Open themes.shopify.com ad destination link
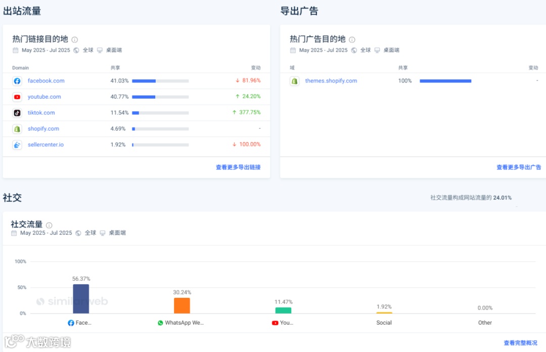546x352 pixels. pyautogui.click(x=331, y=81)
